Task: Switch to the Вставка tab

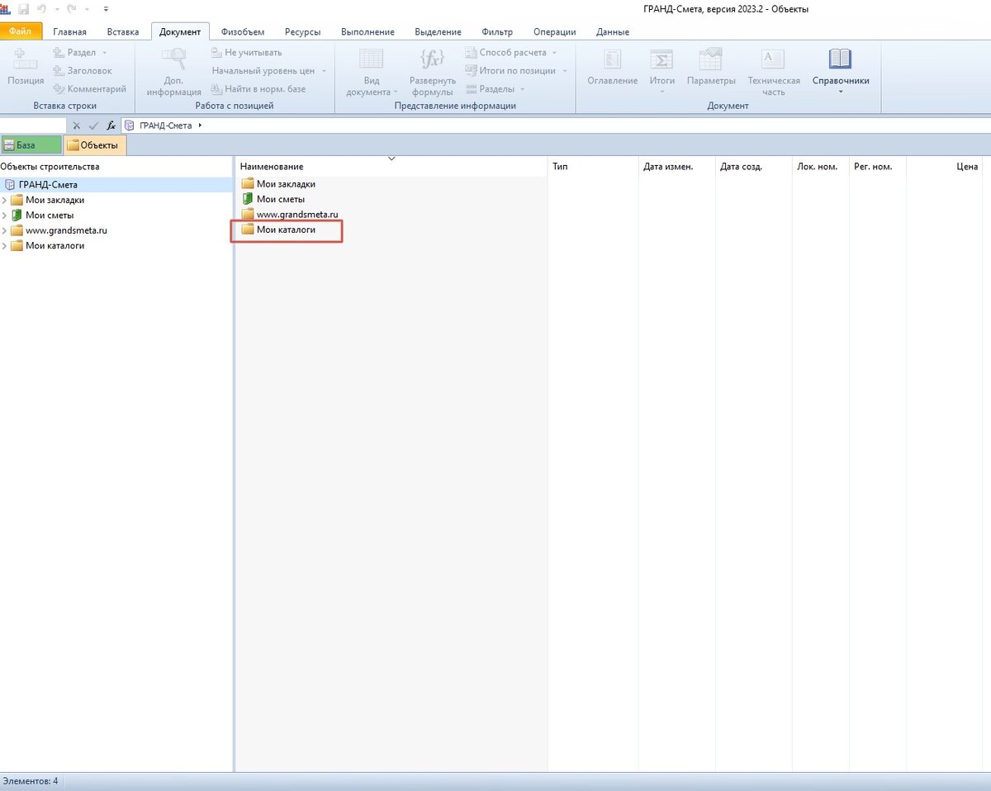Action: (123, 32)
